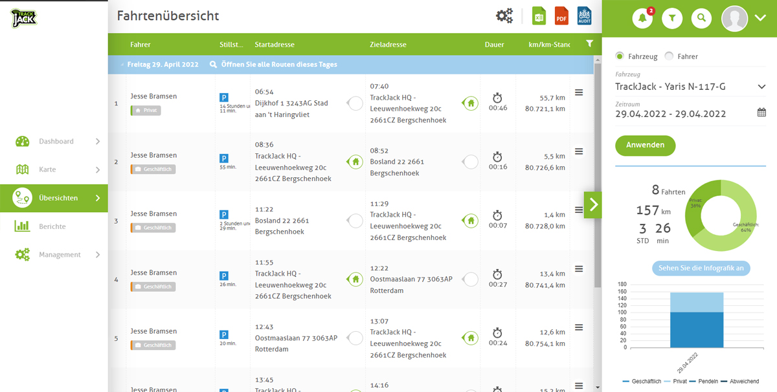Open row menu for trip 1
The height and width of the screenshot is (392, 777).
tap(579, 93)
